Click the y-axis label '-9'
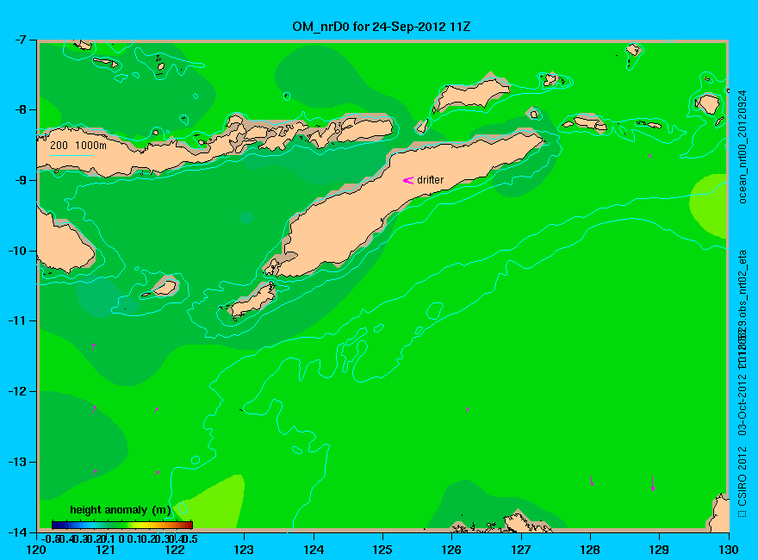Viewport: 758px width, 560px height. tap(21, 180)
